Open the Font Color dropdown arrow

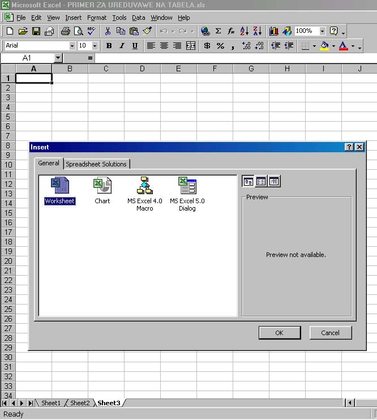353,46
